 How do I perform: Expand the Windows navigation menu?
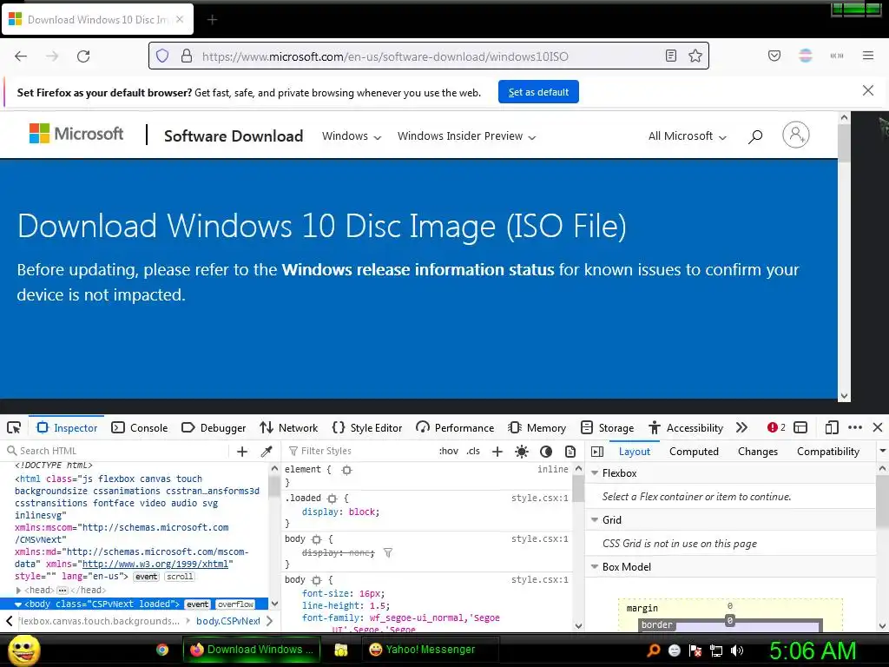point(352,136)
